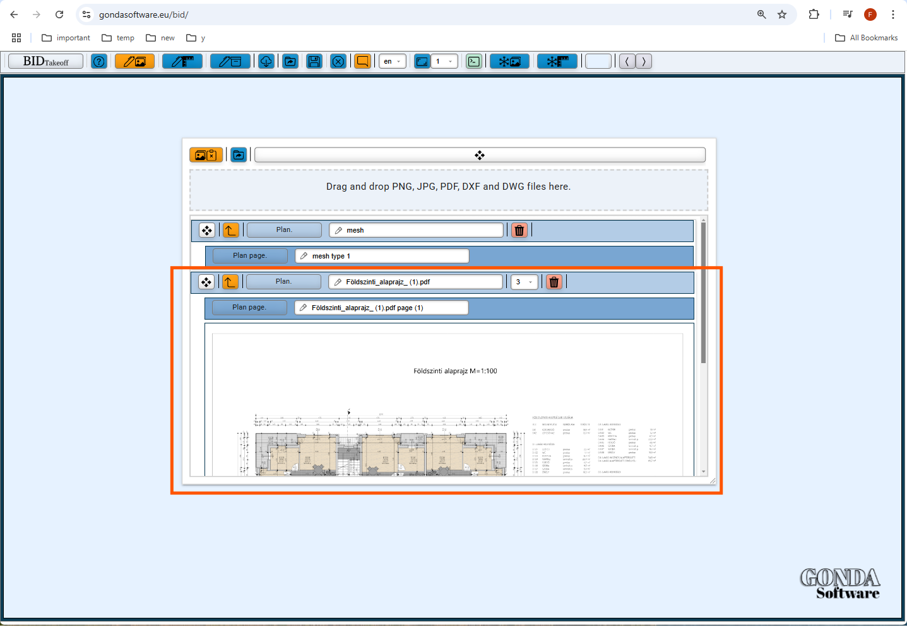907x626 pixels.
Task: Click the plan list vertical scrollbar
Action: (x=703, y=293)
